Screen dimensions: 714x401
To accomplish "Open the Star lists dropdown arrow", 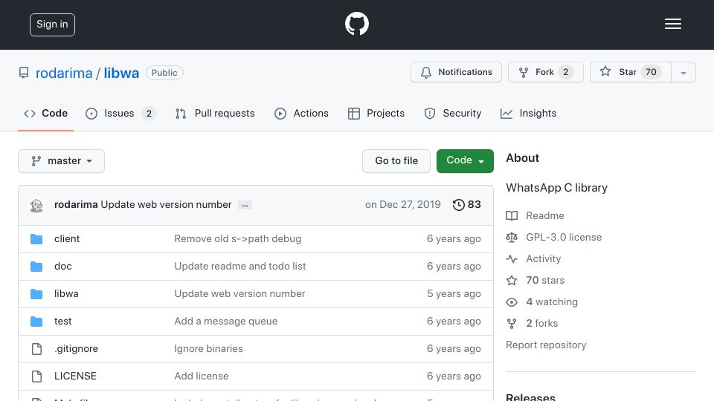I will click(684, 72).
